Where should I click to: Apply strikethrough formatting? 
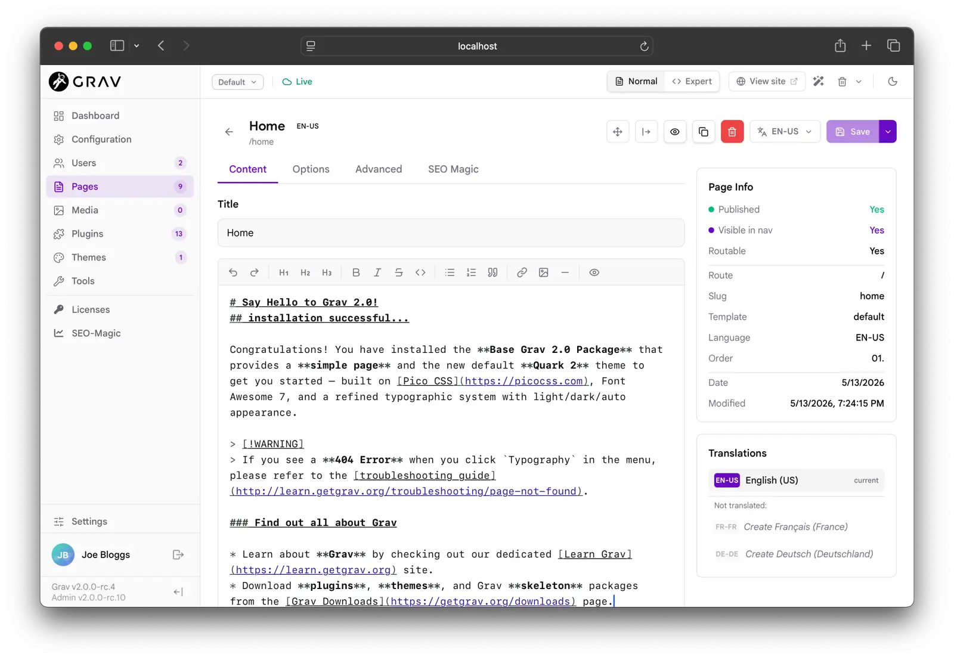point(399,272)
